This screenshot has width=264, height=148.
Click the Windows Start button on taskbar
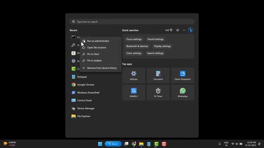[x=100, y=144]
